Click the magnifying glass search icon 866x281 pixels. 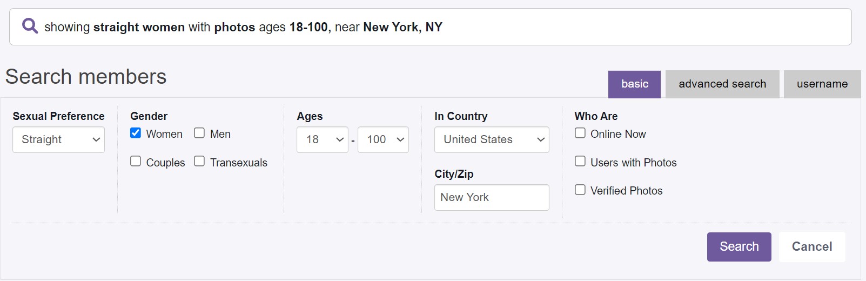(x=30, y=26)
